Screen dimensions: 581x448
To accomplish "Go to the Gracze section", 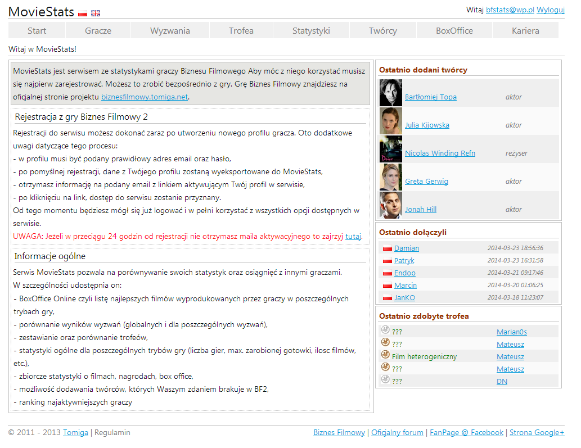I will coord(98,30).
